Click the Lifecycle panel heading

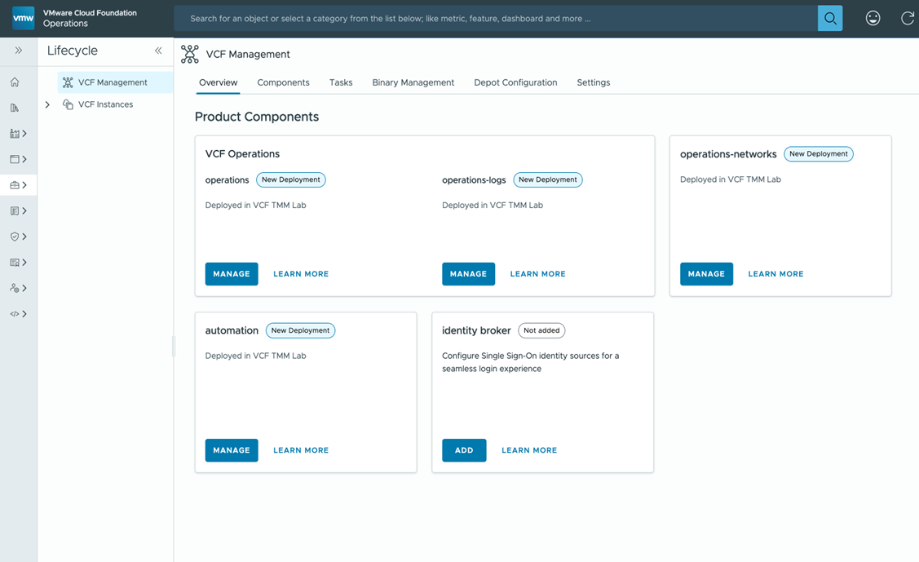tap(72, 51)
